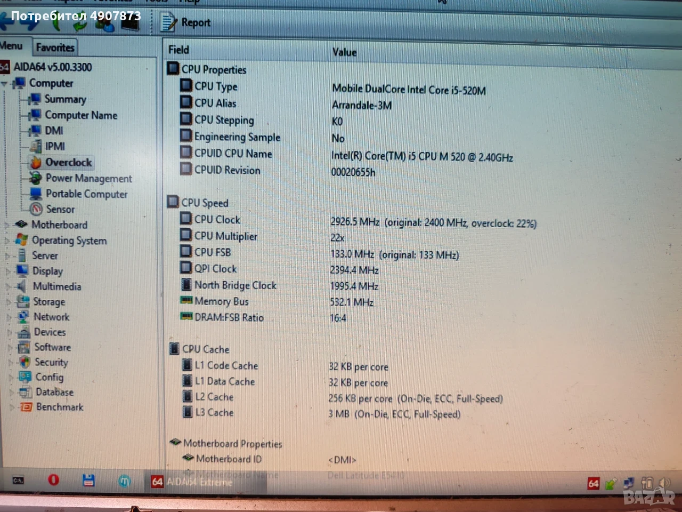Select the Server tower icon

(22, 255)
